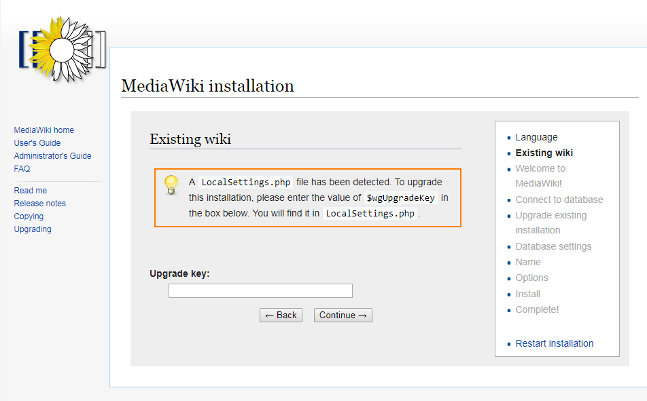
Task: Click the Restart installation link
Action: [x=554, y=343]
